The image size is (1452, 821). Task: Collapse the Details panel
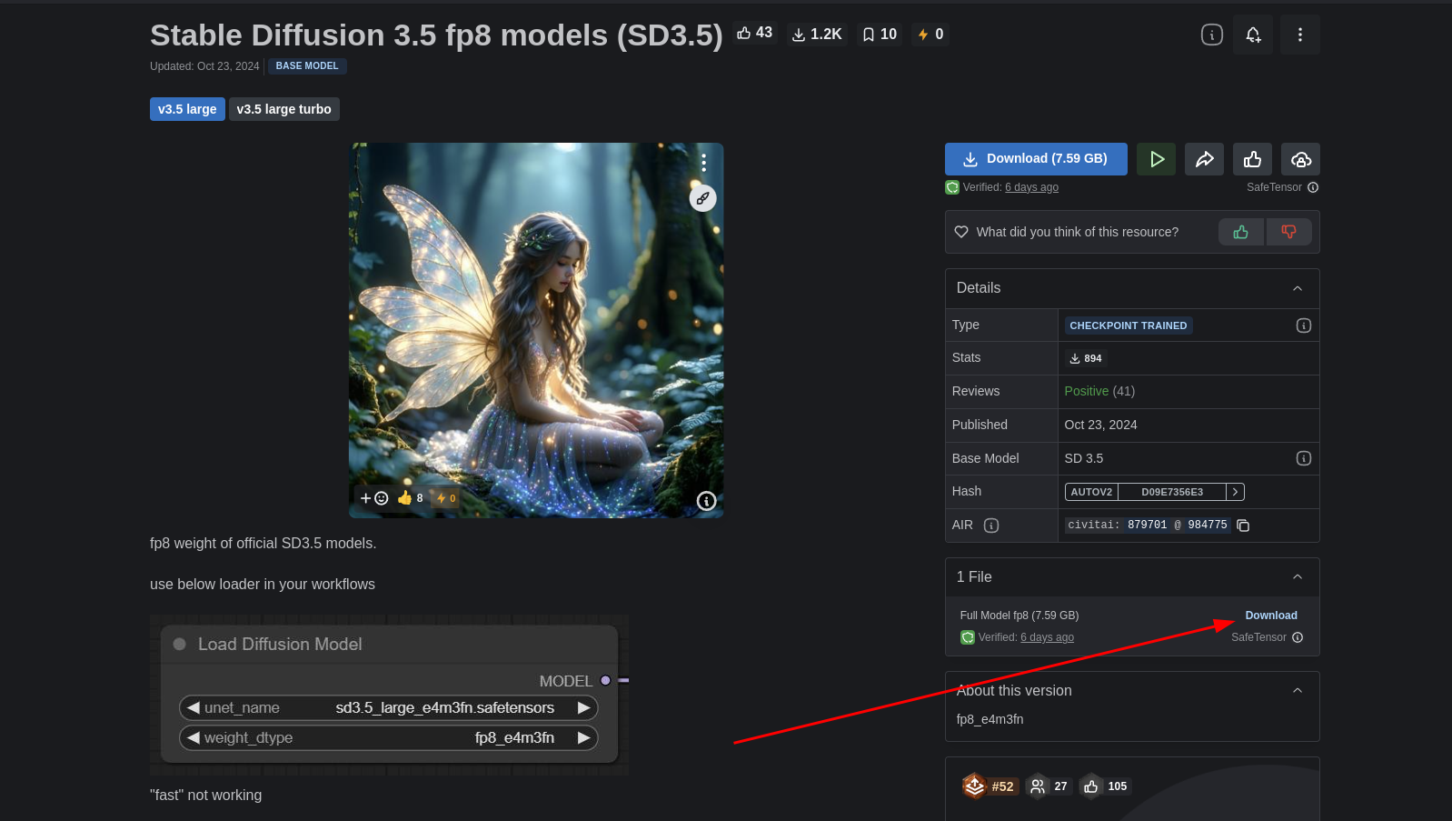pyautogui.click(x=1298, y=288)
